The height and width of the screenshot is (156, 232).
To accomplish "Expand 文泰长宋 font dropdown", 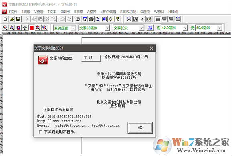I will coord(142,28).
